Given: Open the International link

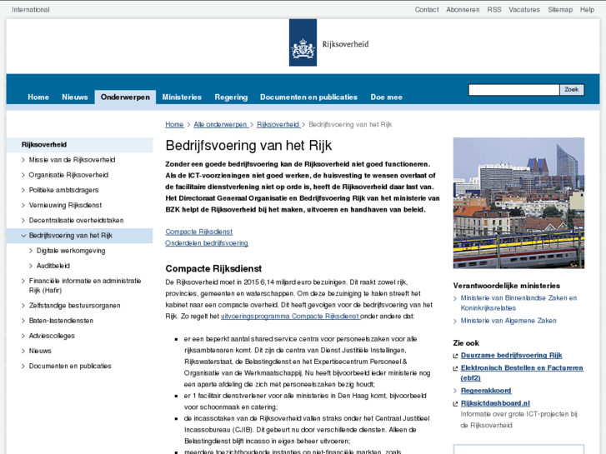Looking at the screenshot, I should (31, 10).
